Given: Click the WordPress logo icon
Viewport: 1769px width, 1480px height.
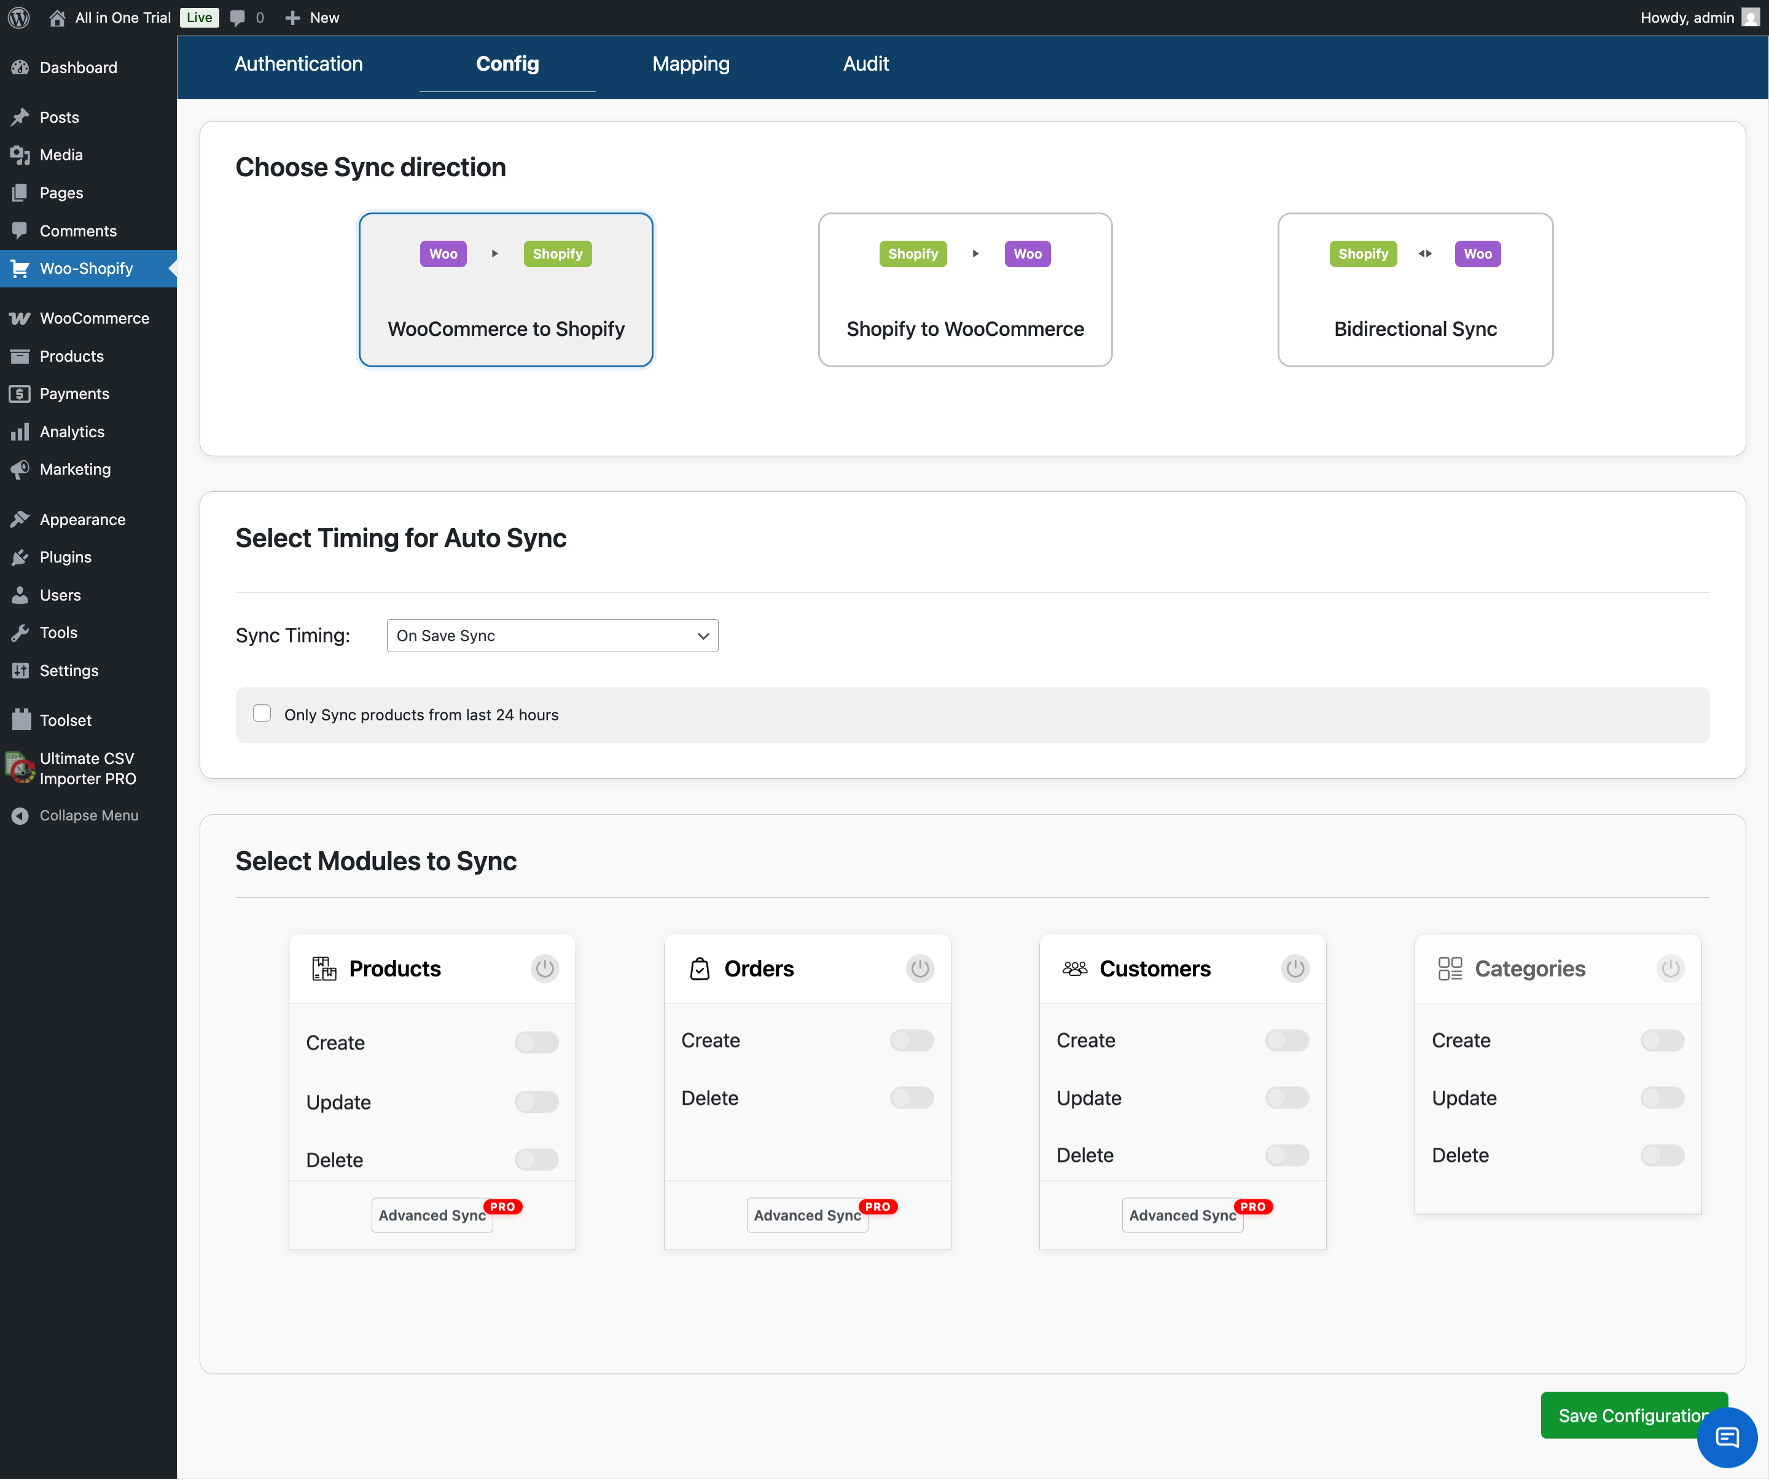Looking at the screenshot, I should coord(18,17).
